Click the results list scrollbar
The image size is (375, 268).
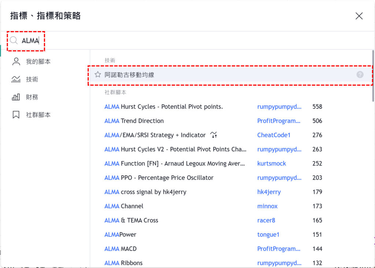pos(373,73)
